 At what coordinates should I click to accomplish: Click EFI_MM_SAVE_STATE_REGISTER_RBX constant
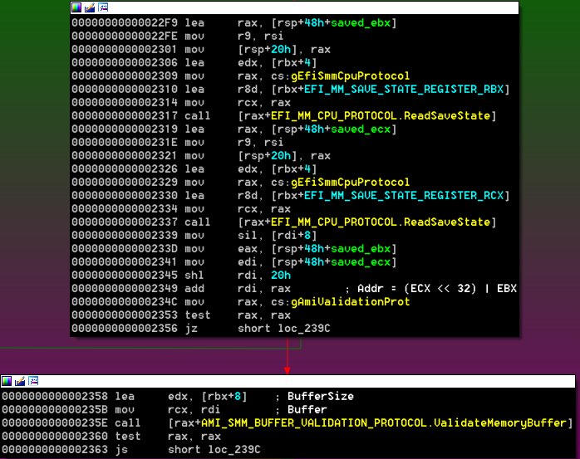(404, 90)
